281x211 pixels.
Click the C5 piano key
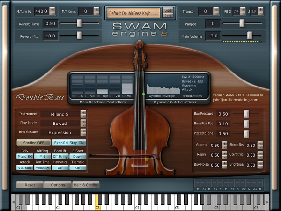177,207
